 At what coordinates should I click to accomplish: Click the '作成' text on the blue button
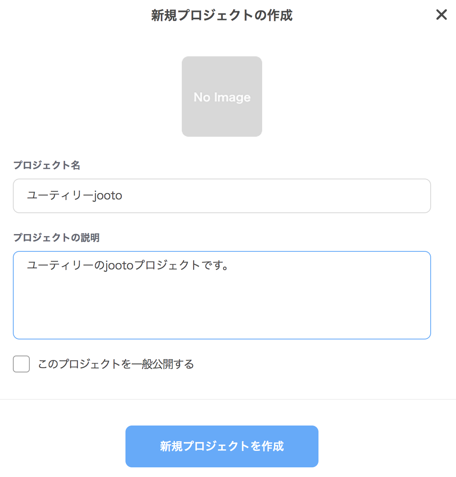coord(273,446)
